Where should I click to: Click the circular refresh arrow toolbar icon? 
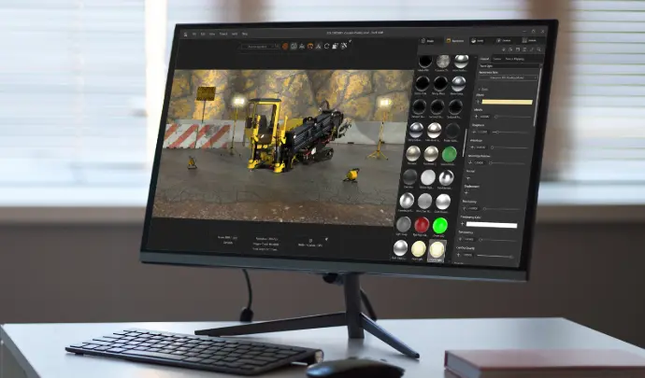(x=326, y=46)
